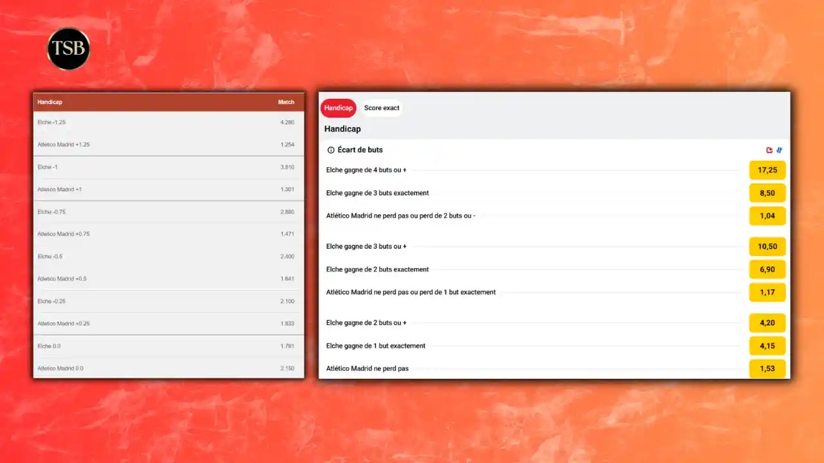Click the 'Elche -0.5' row label

[50, 257]
